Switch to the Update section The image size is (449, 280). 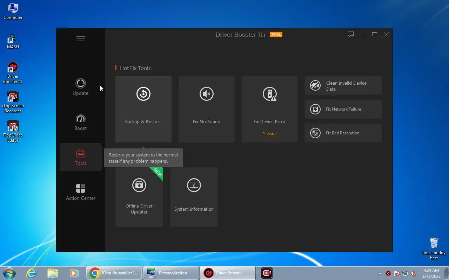[81, 87]
